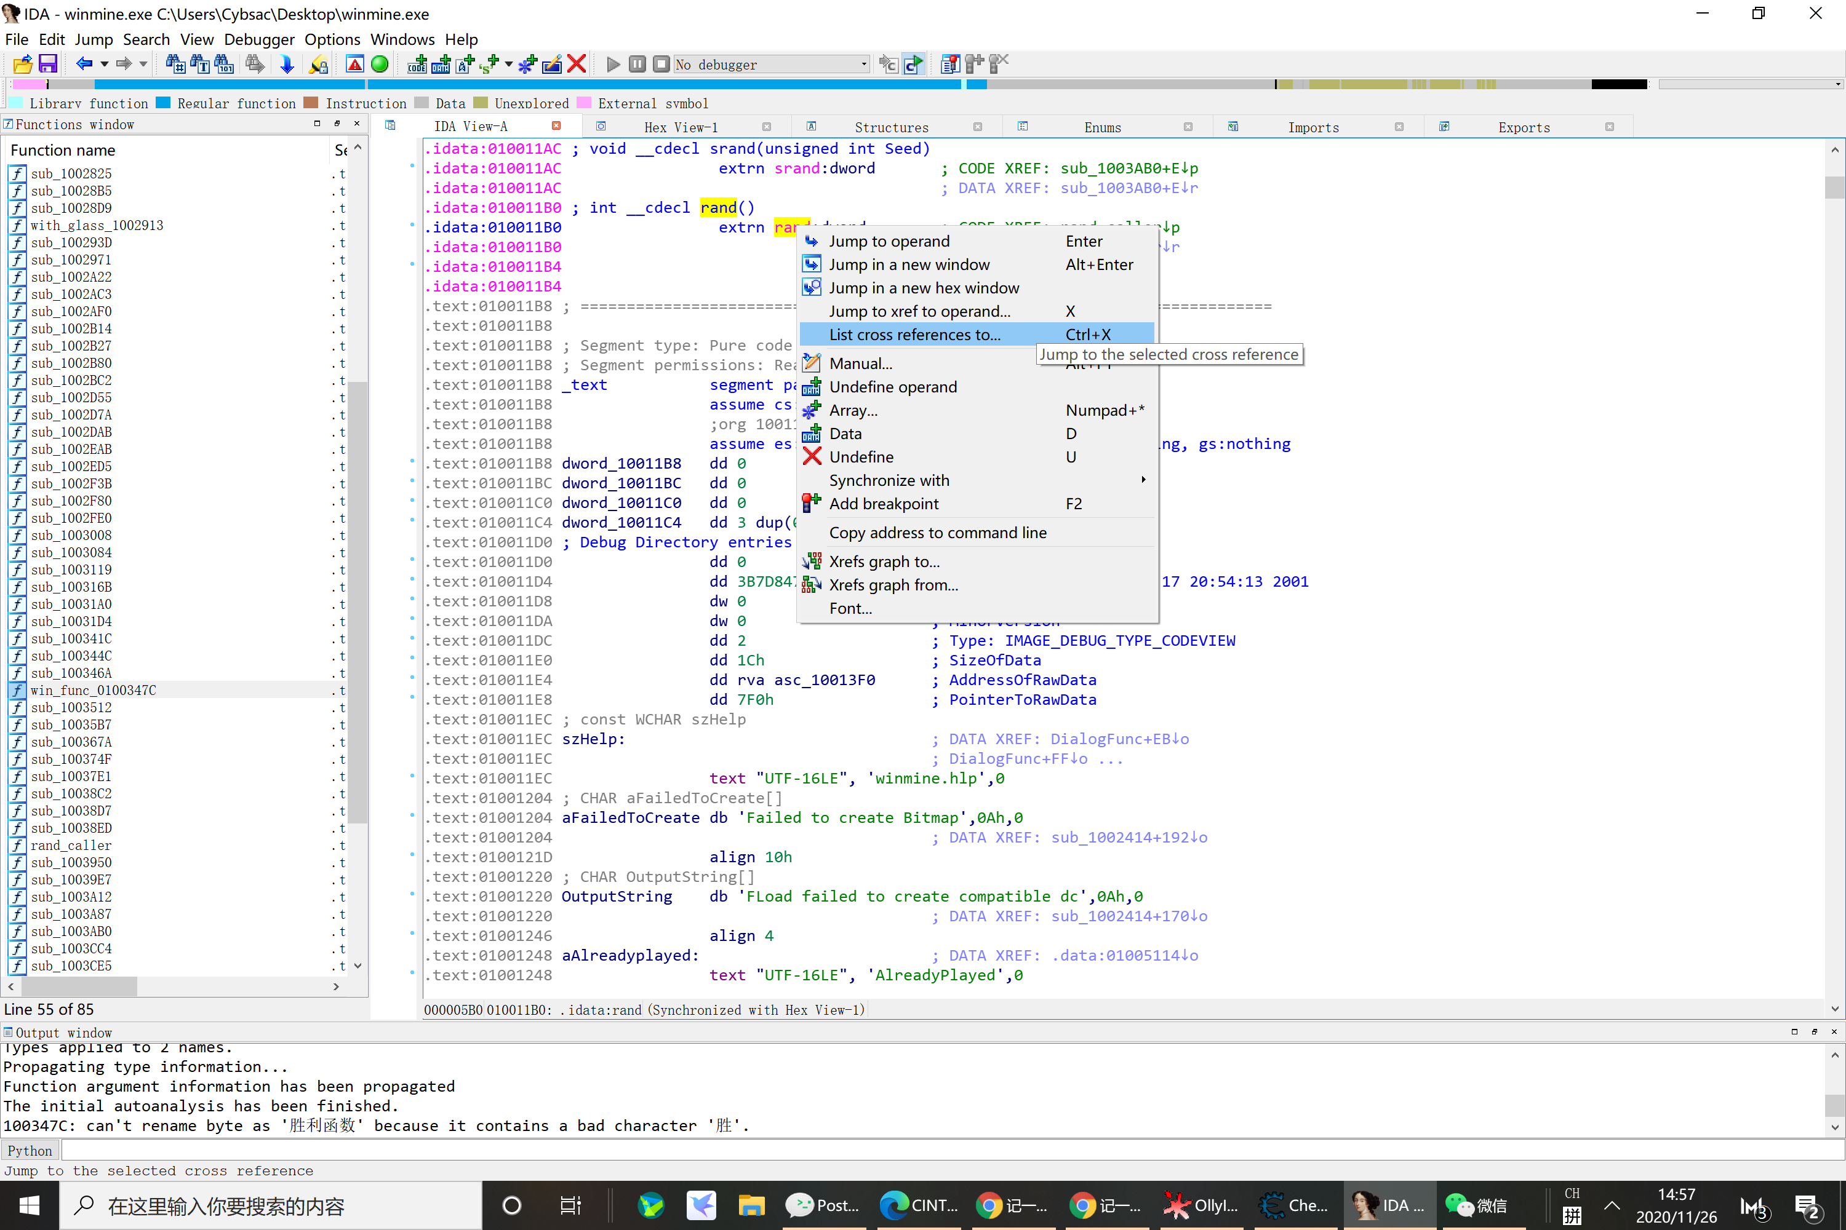Jump back with the blue left arrow

click(84, 65)
